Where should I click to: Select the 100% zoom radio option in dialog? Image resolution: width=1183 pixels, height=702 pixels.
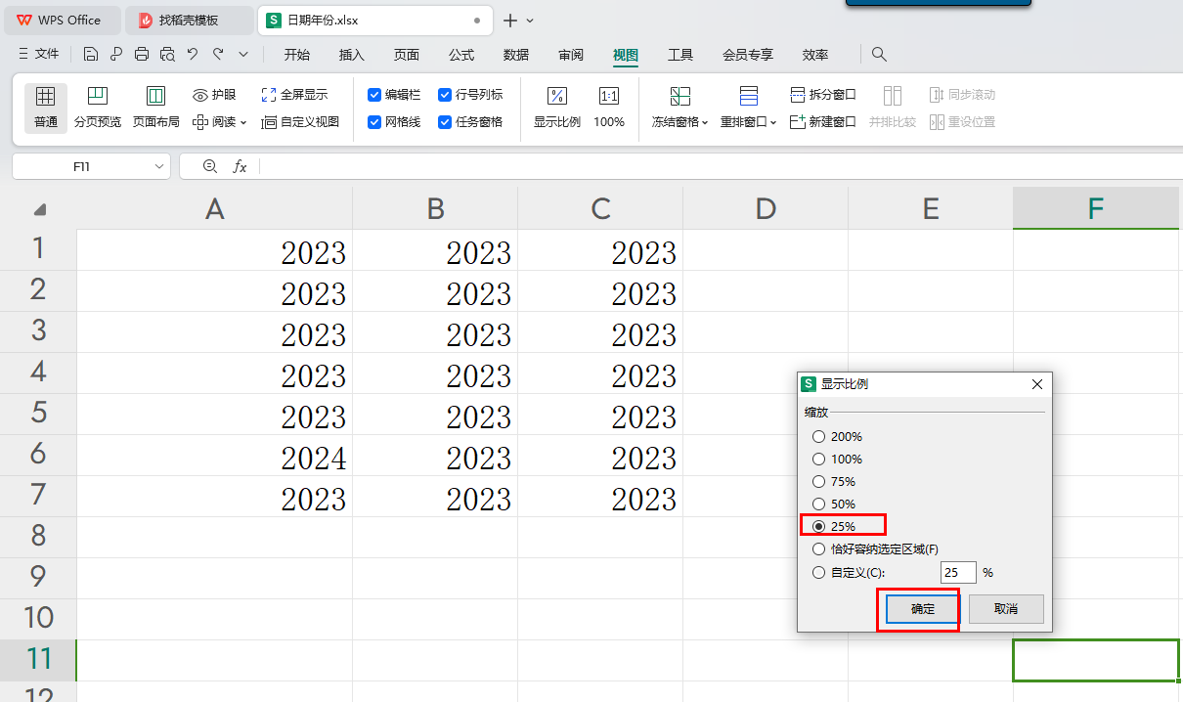coord(819,459)
